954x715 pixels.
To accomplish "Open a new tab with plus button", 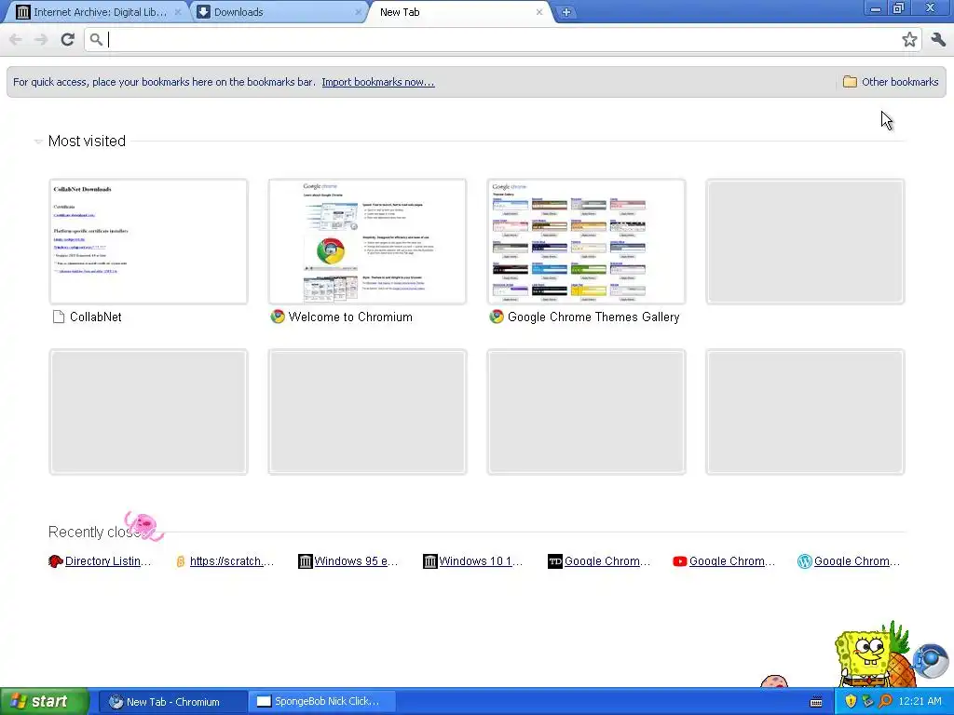I will (566, 12).
